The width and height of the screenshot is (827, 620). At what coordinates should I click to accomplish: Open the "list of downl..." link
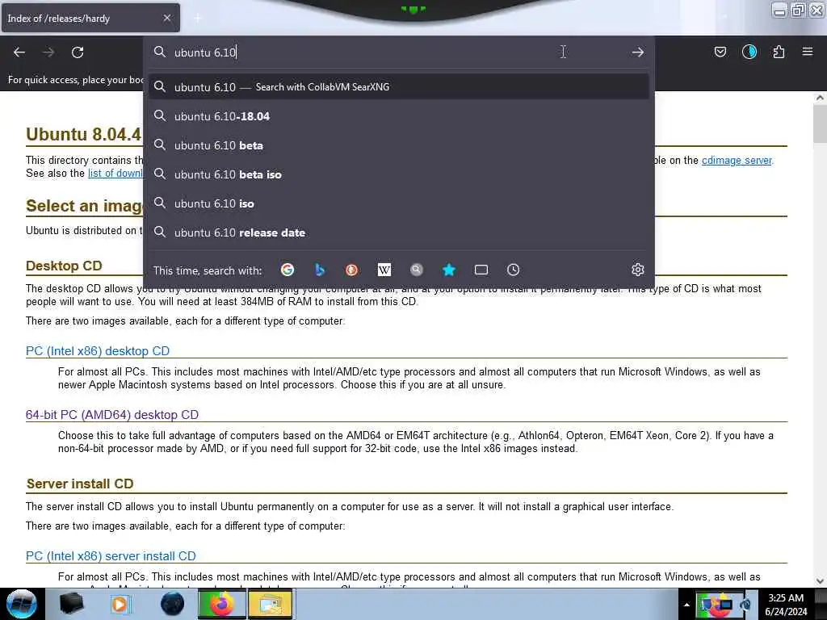115,174
